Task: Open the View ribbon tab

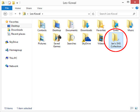Action: pos(40,8)
